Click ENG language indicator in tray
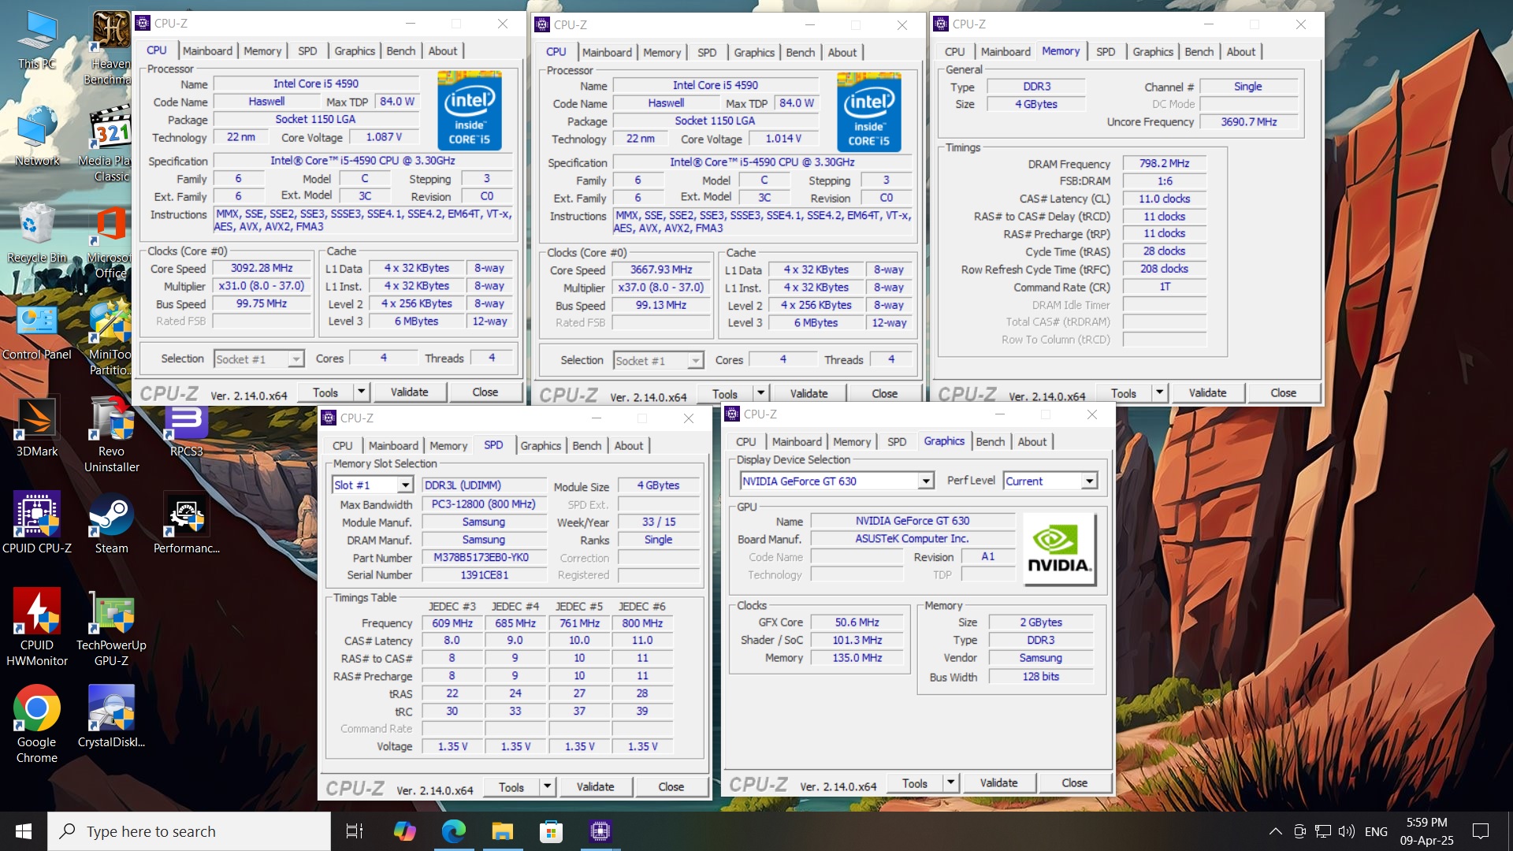The image size is (1513, 851). click(1376, 831)
